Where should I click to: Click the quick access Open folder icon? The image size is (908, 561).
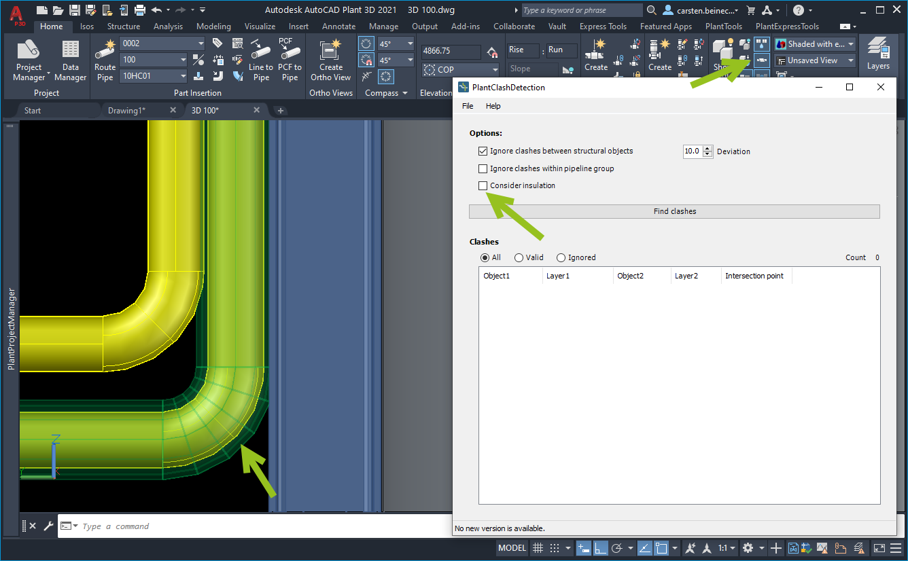point(58,10)
